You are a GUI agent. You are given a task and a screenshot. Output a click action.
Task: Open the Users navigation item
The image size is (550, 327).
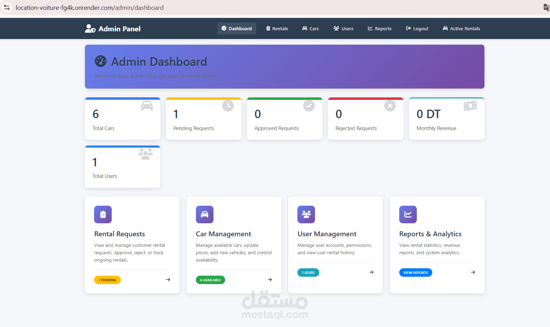coord(344,28)
